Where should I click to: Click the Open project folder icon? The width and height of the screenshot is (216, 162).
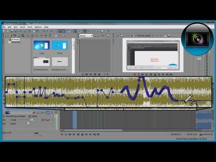(x=8, y=31)
